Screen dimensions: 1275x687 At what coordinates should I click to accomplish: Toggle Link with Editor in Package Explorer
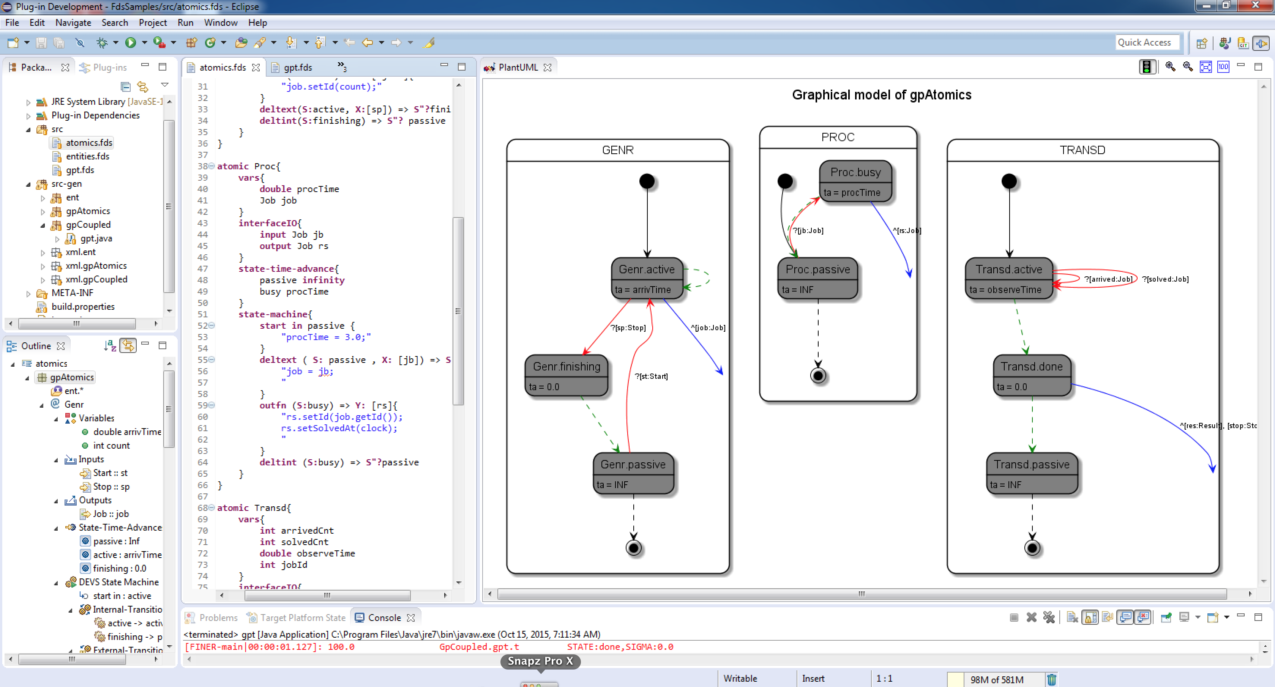[x=143, y=87]
